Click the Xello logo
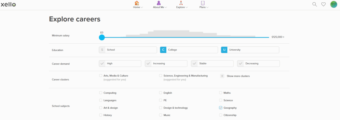340x120 pixels. coord(8,4)
